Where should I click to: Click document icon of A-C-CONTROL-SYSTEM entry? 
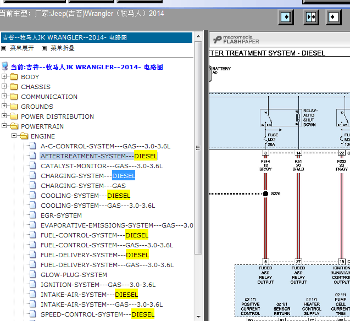33,146
